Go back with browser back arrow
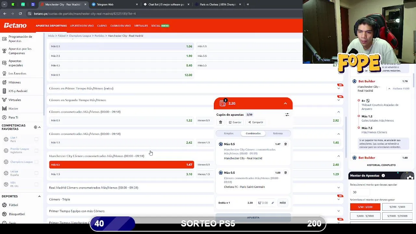The height and width of the screenshot is (234, 416). 5,14
